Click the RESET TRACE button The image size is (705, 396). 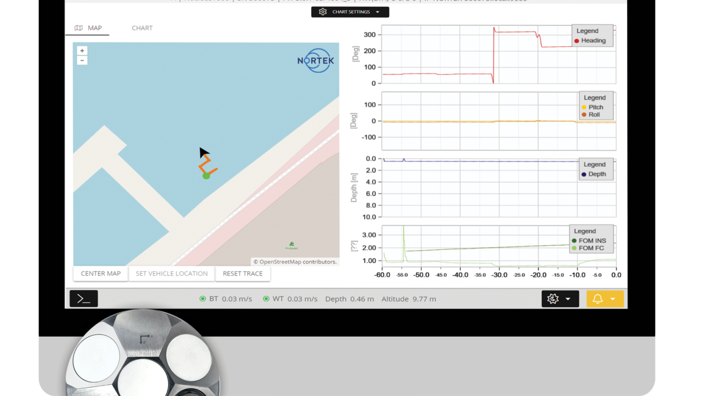(x=243, y=273)
